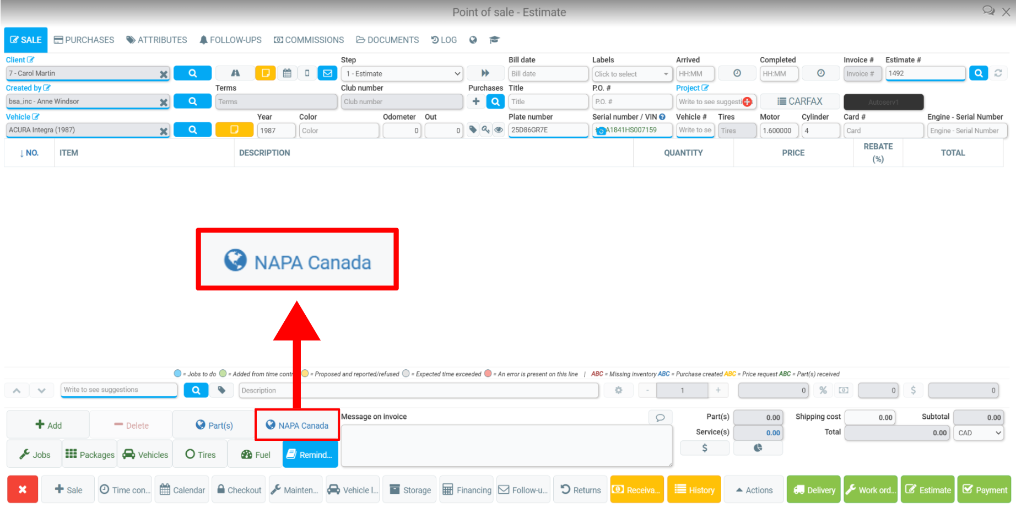
Task: Open the Step dropdown showing 1 - Estimate
Action: click(x=402, y=73)
